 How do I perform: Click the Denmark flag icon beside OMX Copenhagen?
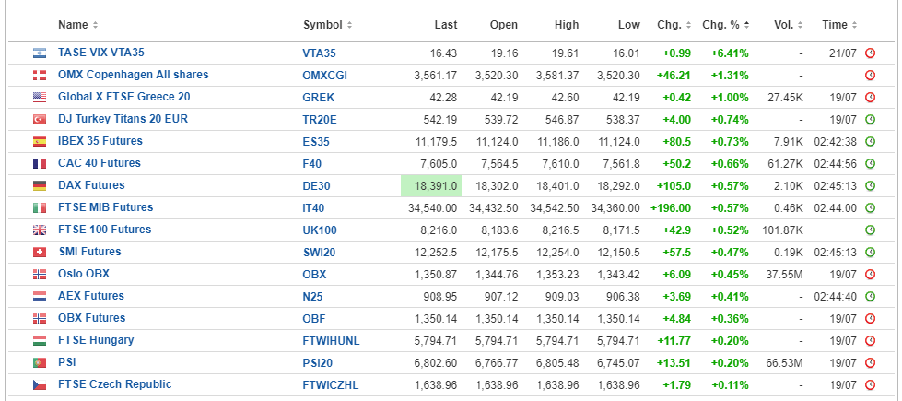click(x=39, y=76)
